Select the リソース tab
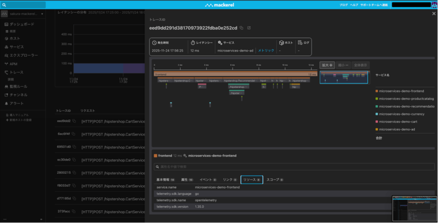The width and height of the screenshot is (438, 223). 252,180
